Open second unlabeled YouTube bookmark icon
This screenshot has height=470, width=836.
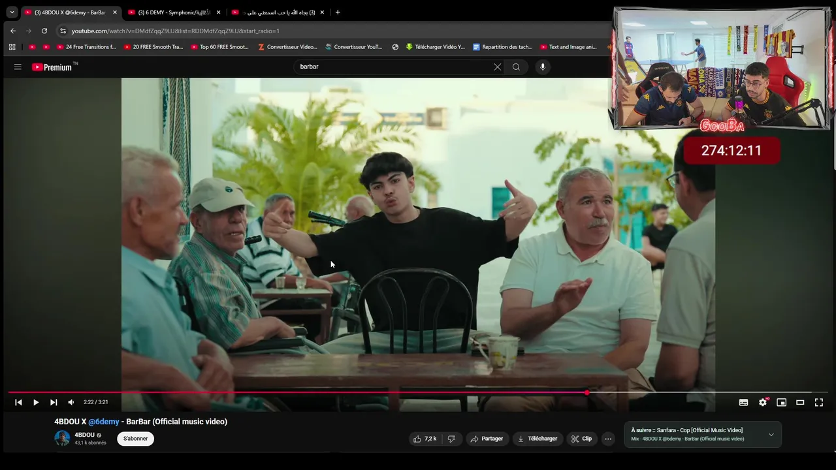(x=46, y=47)
